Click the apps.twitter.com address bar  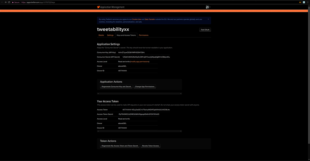click(156, 2)
